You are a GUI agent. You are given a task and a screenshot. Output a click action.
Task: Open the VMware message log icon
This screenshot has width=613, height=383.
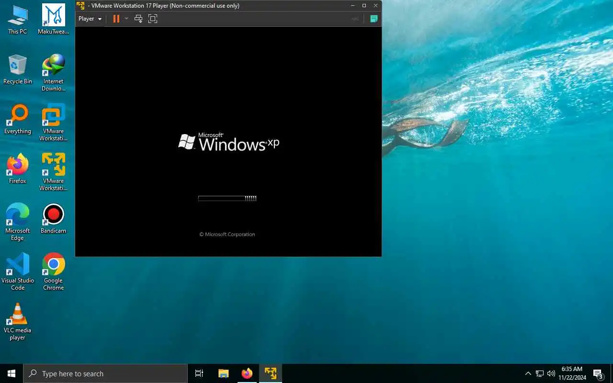(374, 19)
